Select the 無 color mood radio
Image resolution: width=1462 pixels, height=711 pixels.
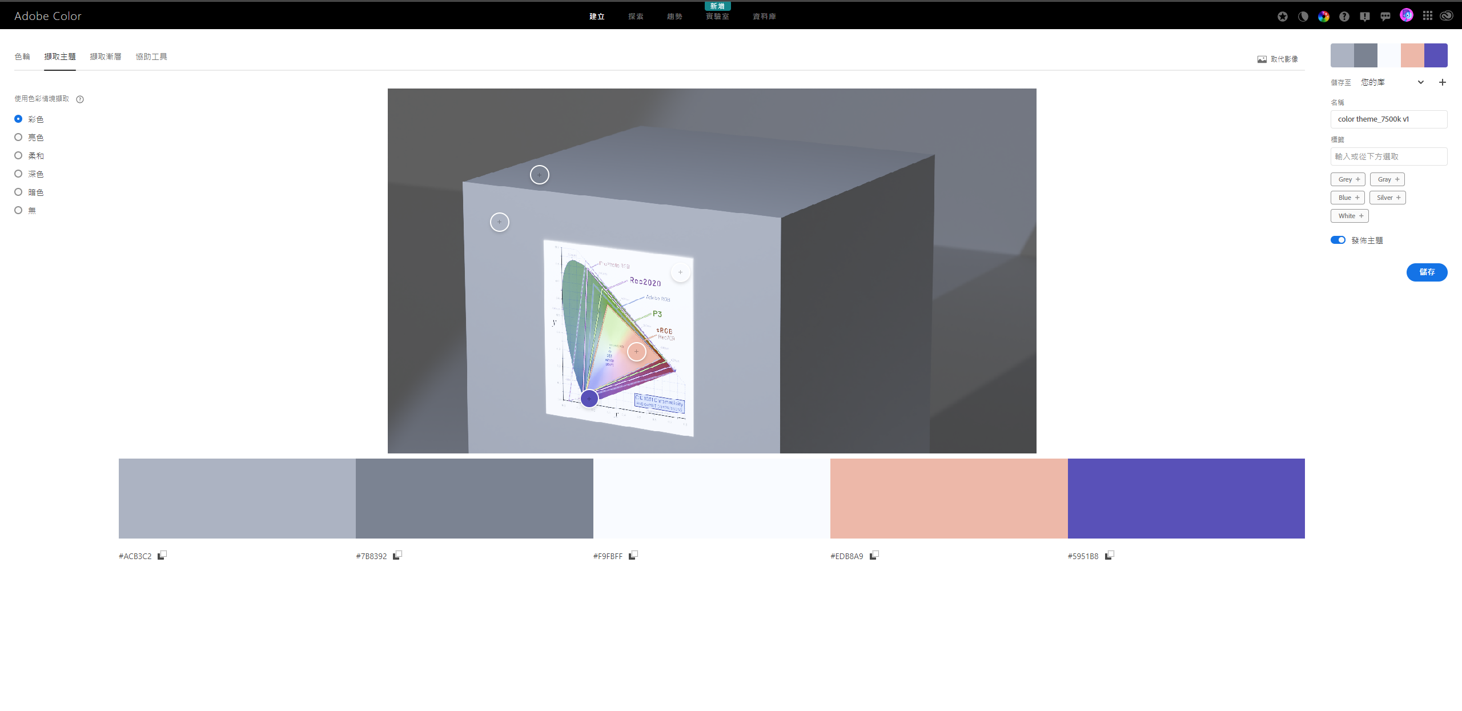18,210
